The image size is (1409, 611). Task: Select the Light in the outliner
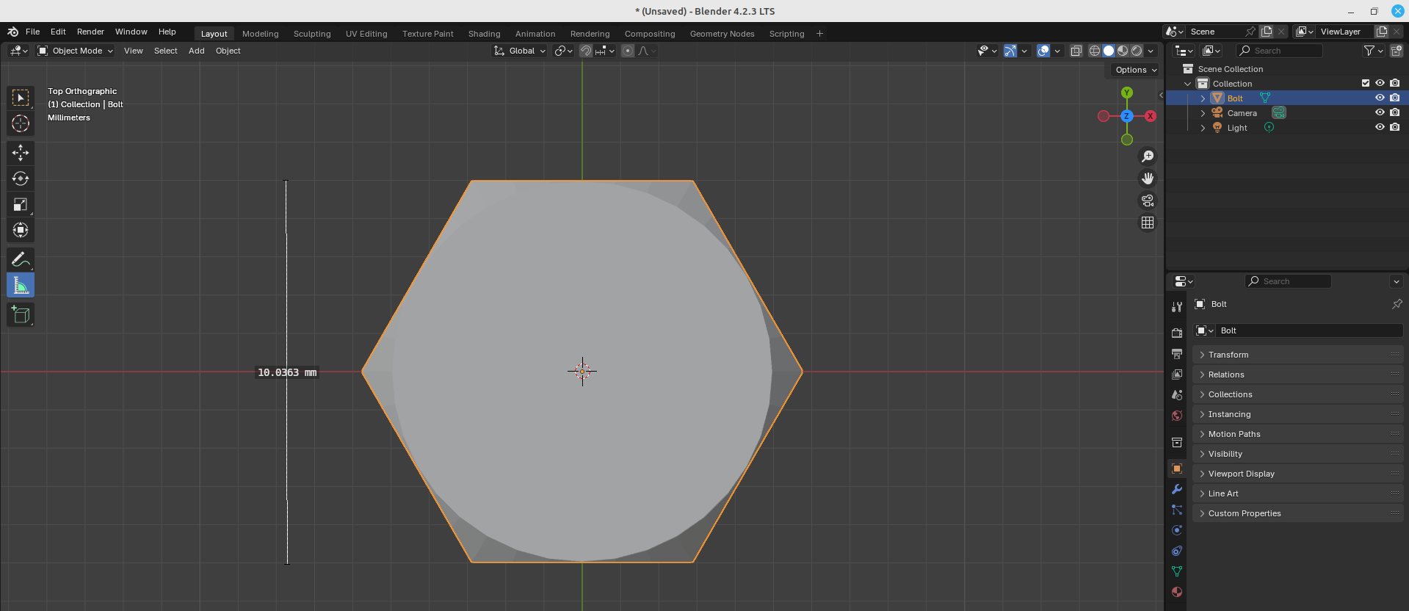(x=1237, y=128)
